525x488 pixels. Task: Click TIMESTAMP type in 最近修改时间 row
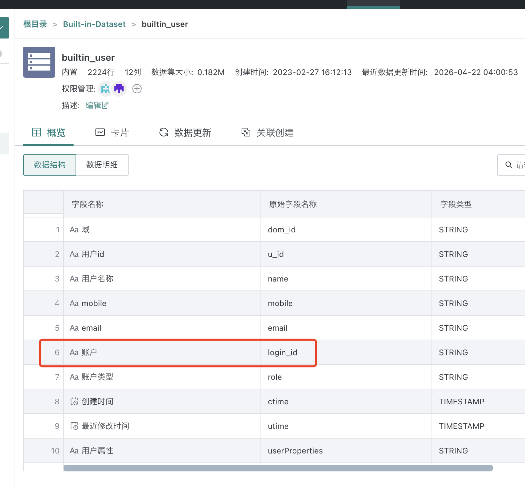(462, 426)
